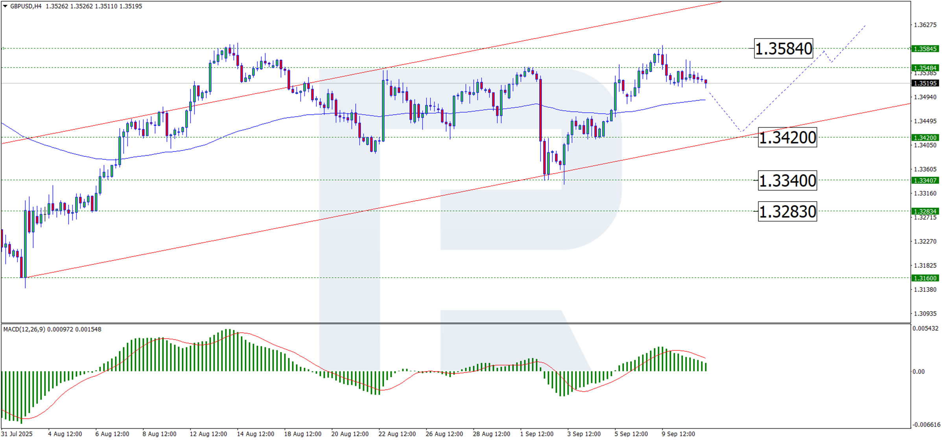Select the 1.35840 level label box
The height and width of the screenshot is (440, 942).
tap(783, 49)
